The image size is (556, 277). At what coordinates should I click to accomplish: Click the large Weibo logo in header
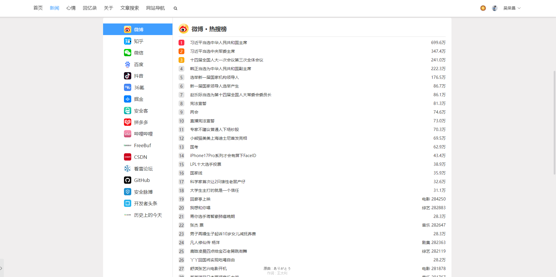[x=183, y=29]
